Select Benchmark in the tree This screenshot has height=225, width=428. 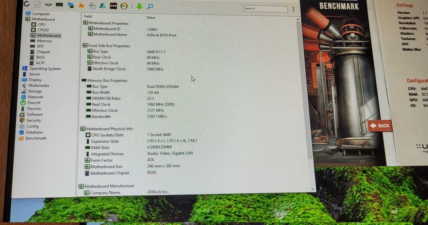(32, 138)
